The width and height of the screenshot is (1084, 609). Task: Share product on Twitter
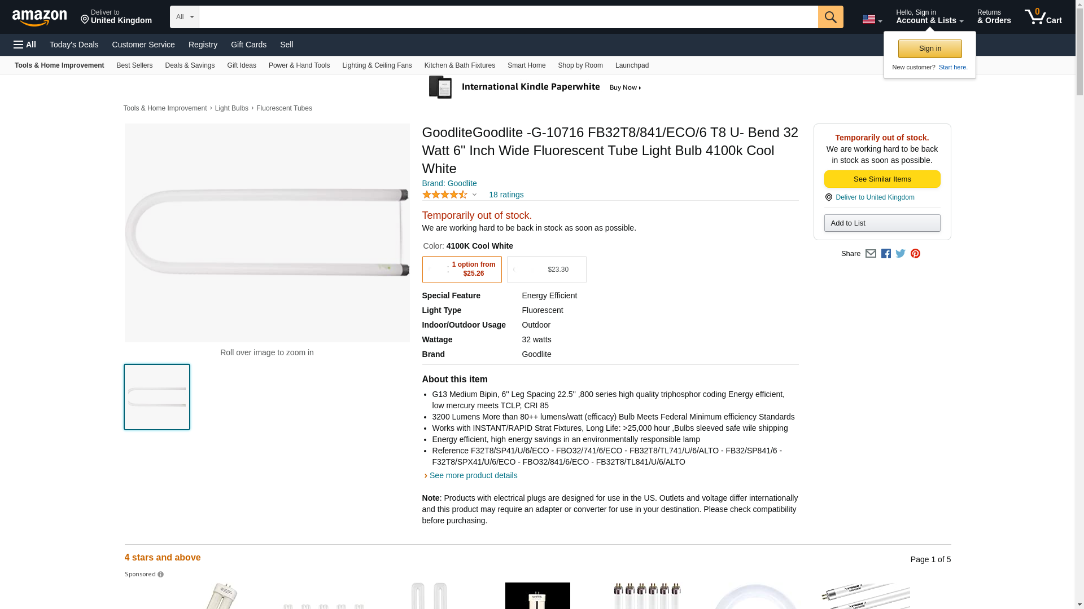pyautogui.click(x=901, y=254)
